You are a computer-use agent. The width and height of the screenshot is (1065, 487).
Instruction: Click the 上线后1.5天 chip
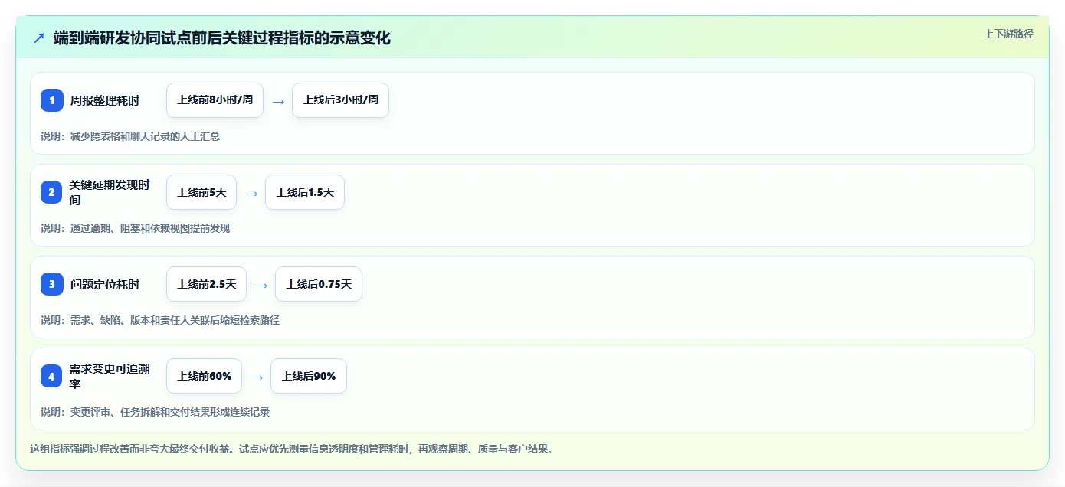tap(305, 192)
